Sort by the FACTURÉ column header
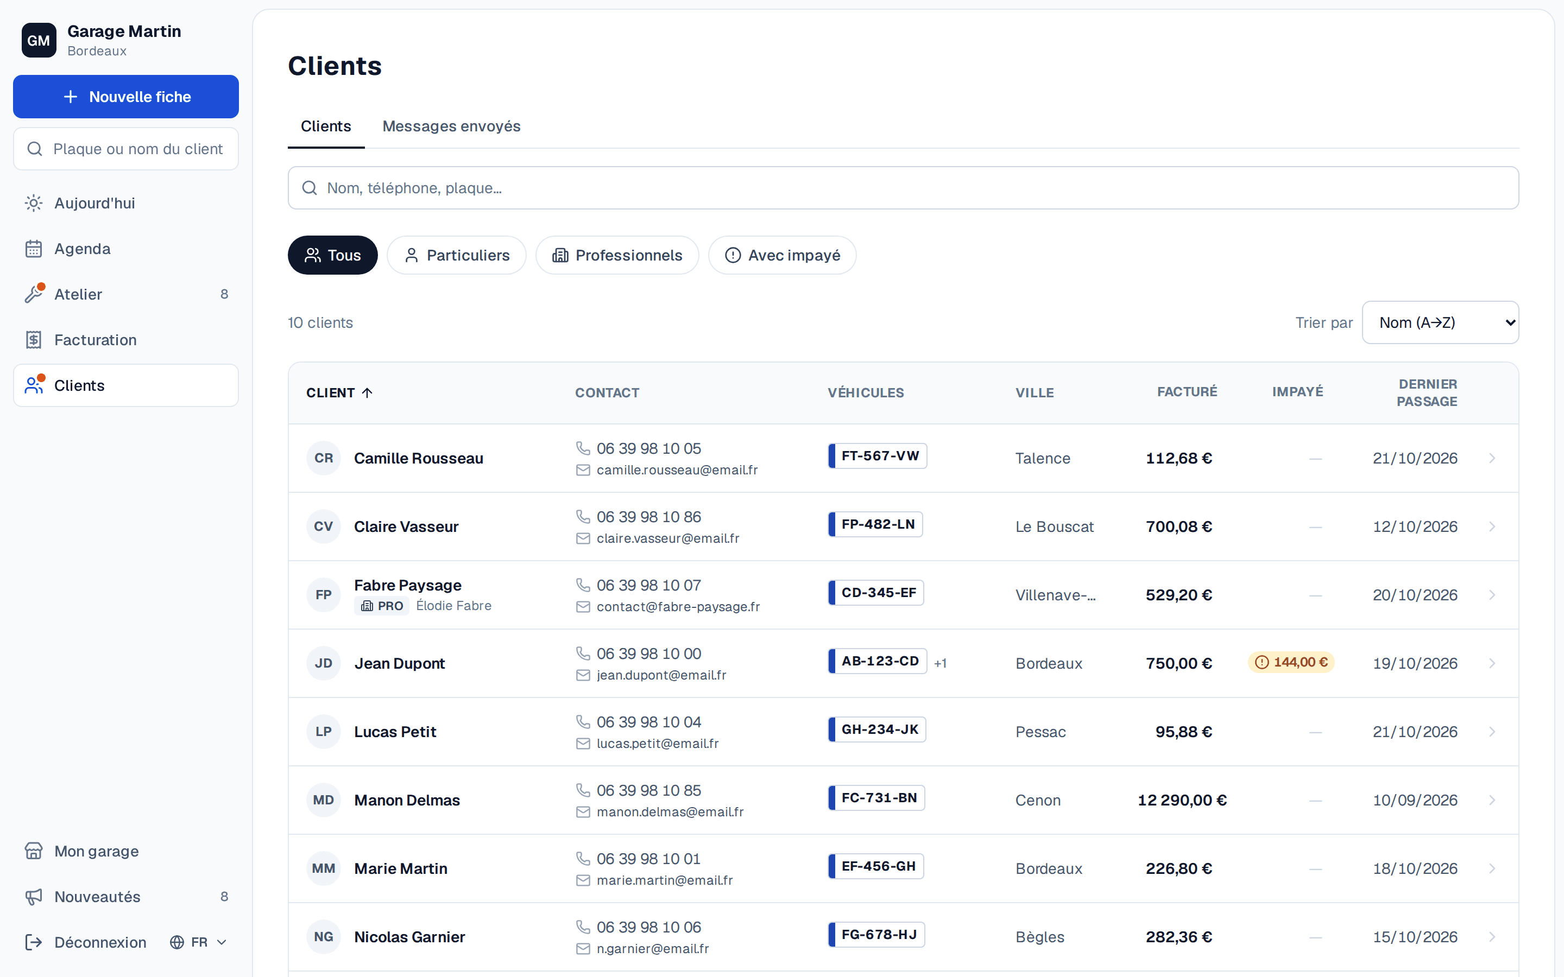1564x977 pixels. (1187, 391)
